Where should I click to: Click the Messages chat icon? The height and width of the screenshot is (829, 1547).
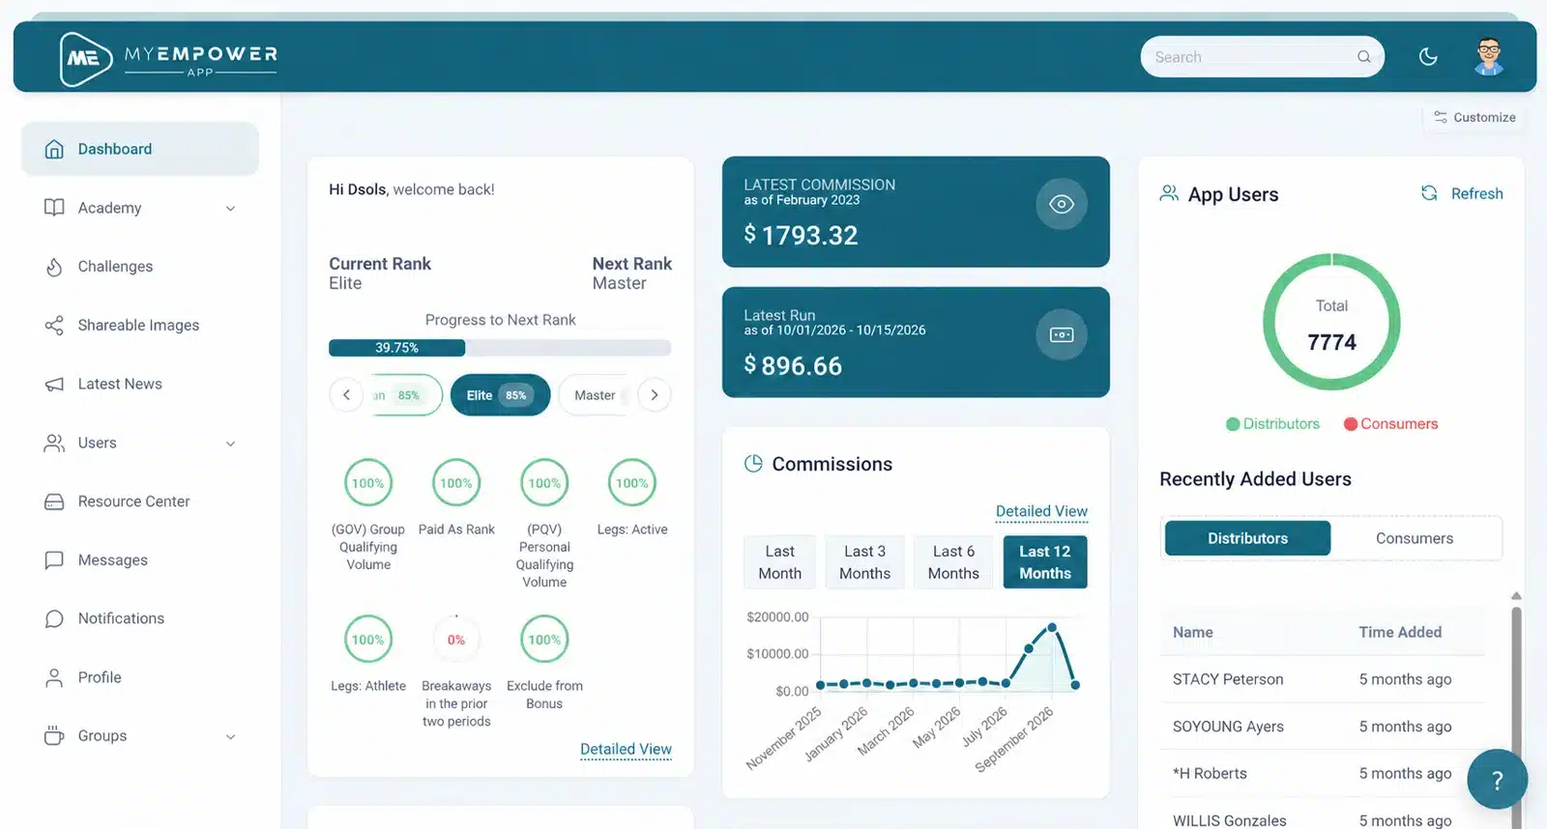(54, 560)
